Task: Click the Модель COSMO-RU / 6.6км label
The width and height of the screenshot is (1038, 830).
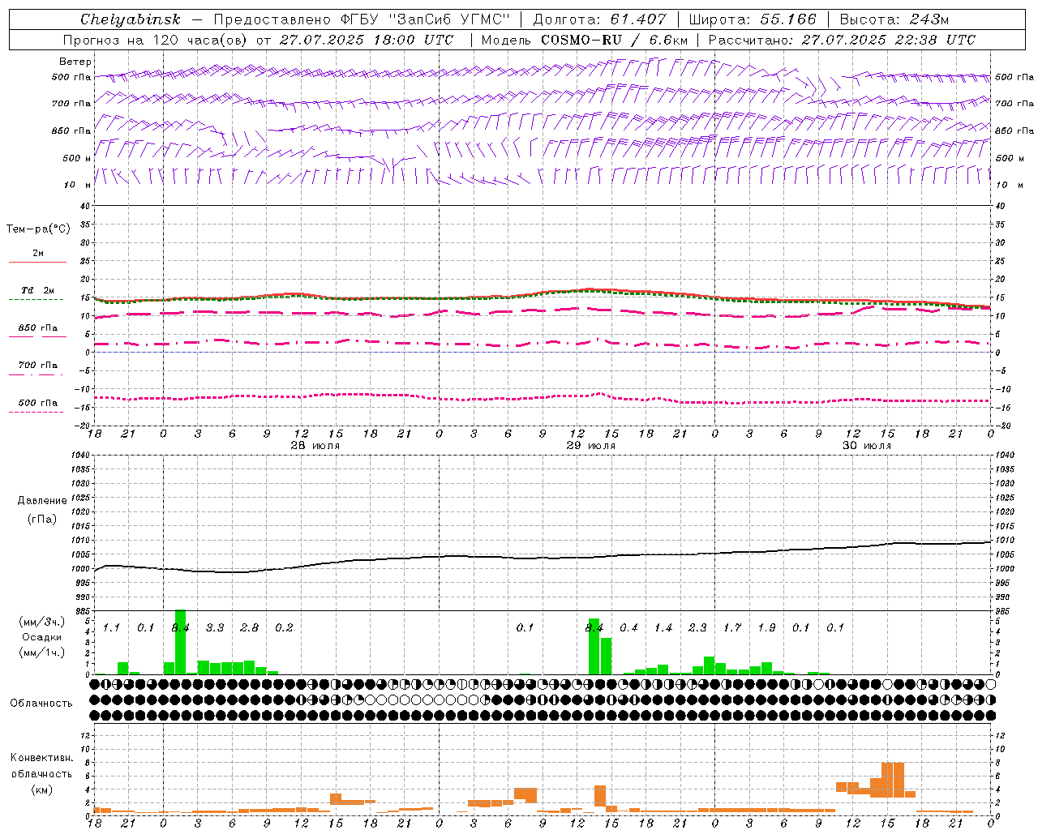Action: coord(585,40)
